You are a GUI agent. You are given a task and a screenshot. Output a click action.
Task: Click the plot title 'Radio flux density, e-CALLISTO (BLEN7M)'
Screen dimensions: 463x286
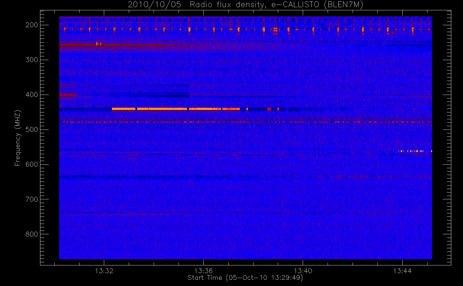tap(276, 5)
